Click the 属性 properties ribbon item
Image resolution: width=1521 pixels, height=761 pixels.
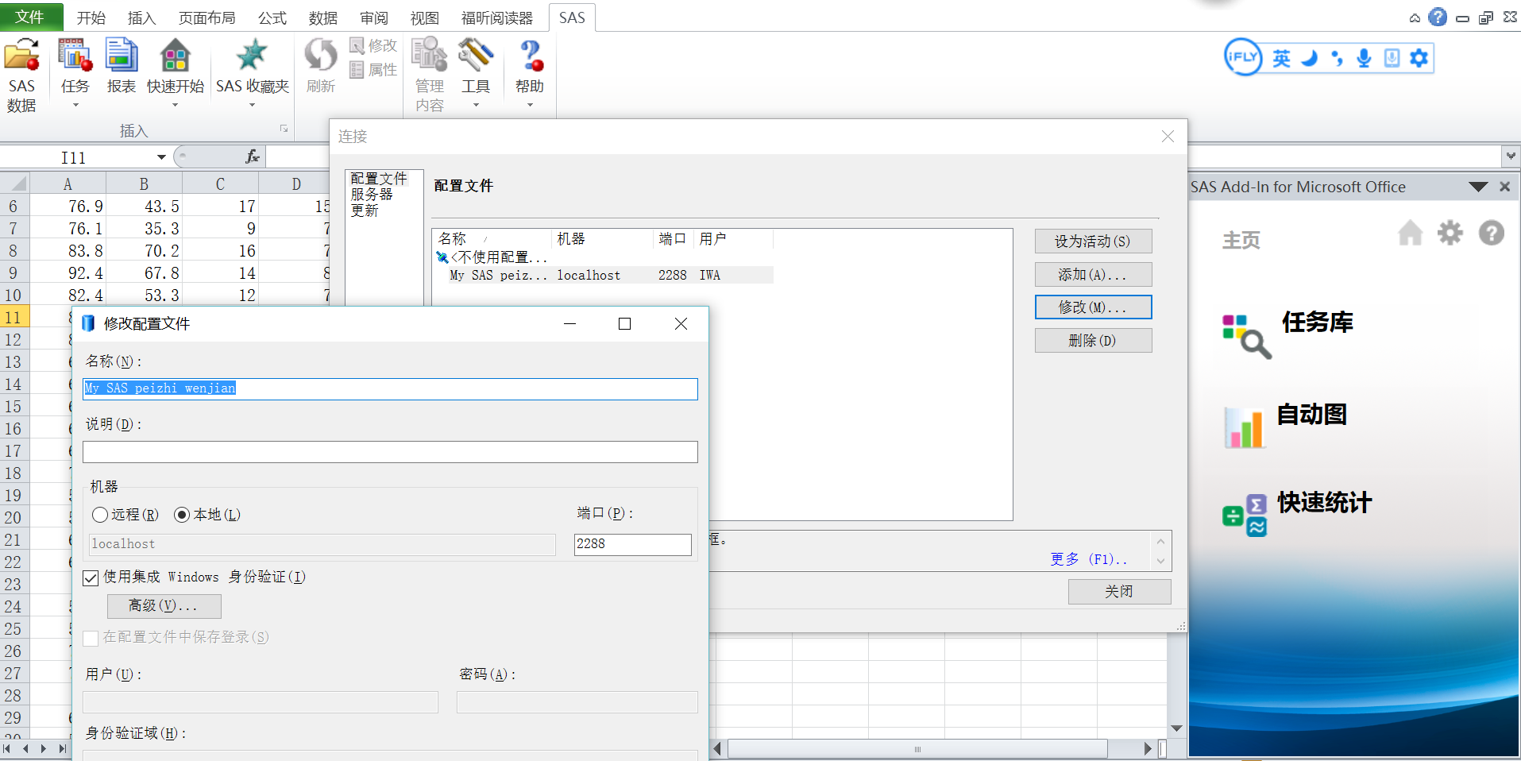coord(373,70)
